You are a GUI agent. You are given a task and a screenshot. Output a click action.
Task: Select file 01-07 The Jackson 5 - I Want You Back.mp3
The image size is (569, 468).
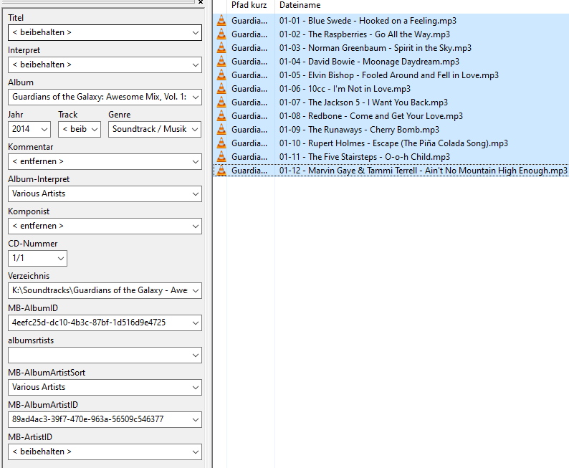[363, 102]
